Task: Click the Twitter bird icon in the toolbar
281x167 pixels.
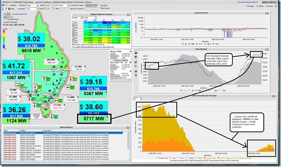Action: (2, 9)
